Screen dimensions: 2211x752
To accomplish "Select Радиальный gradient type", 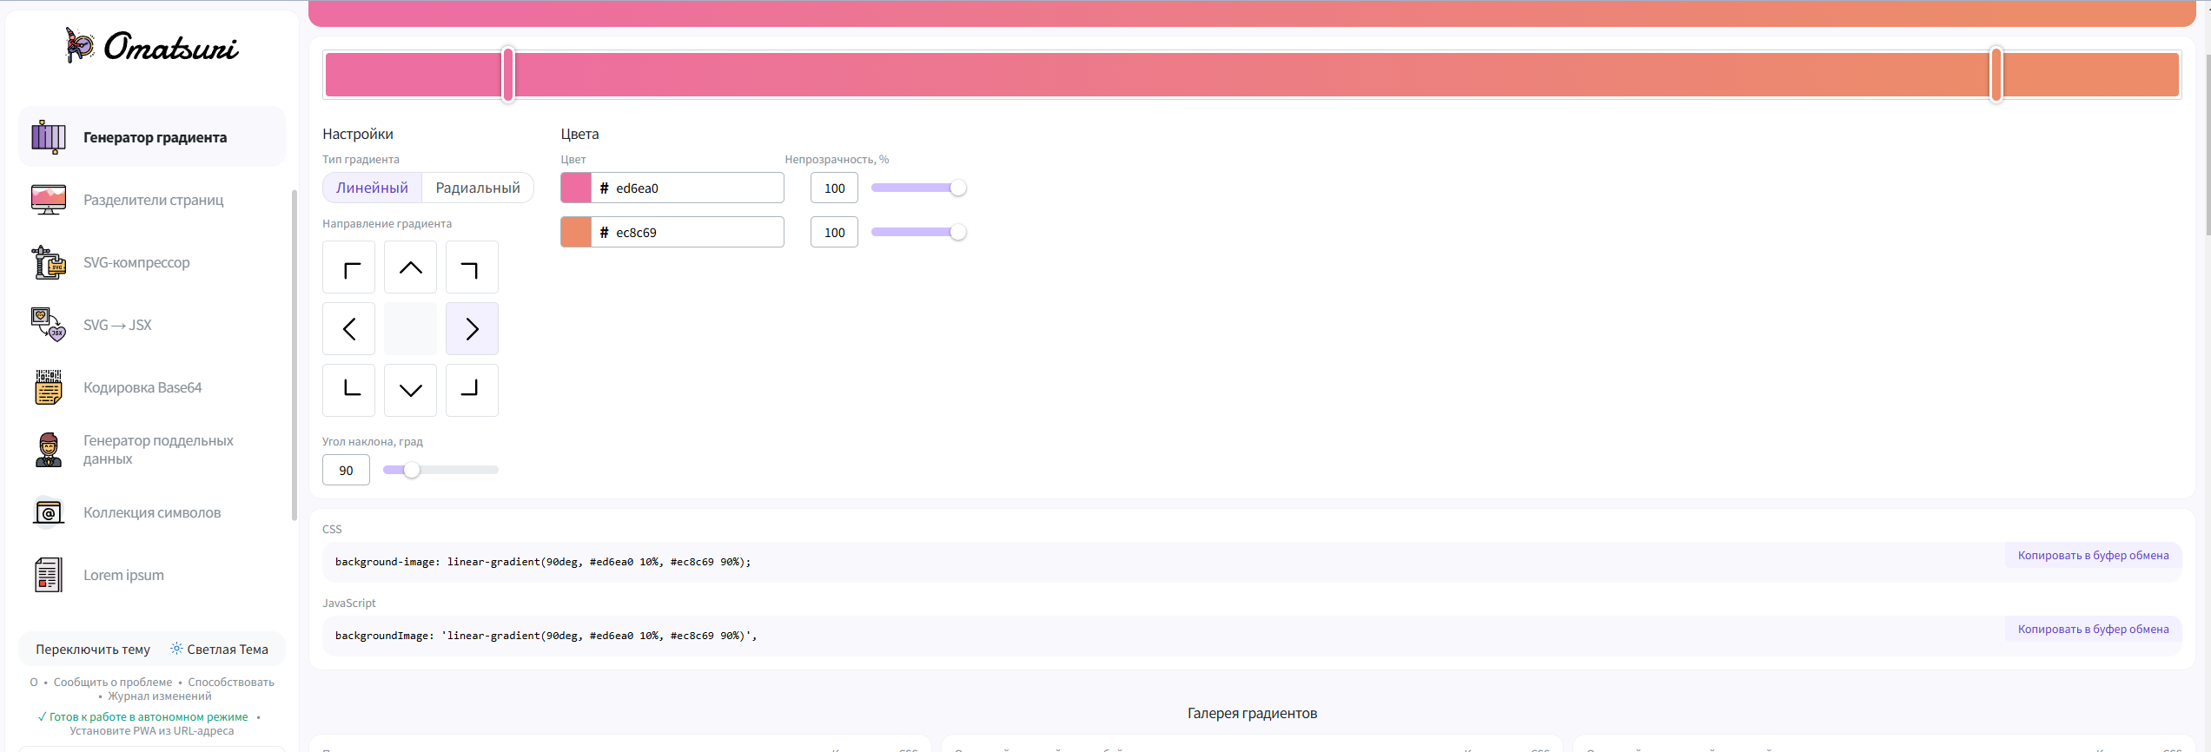I will click(478, 188).
